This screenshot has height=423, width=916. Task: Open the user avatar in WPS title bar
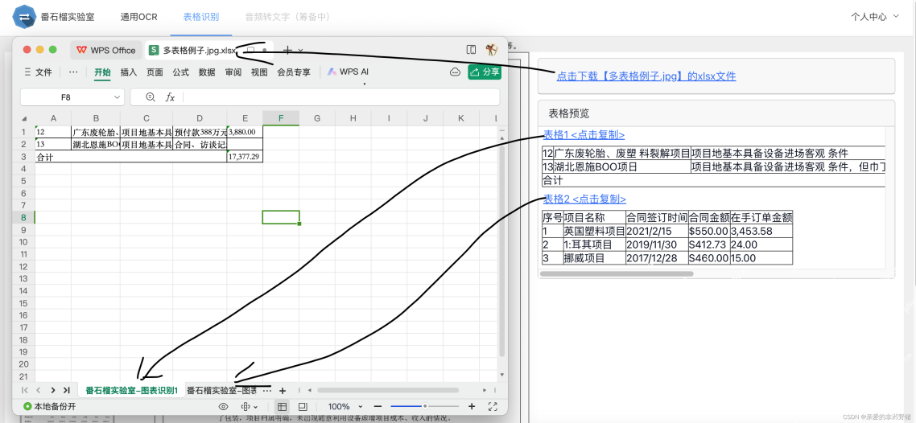(x=491, y=50)
